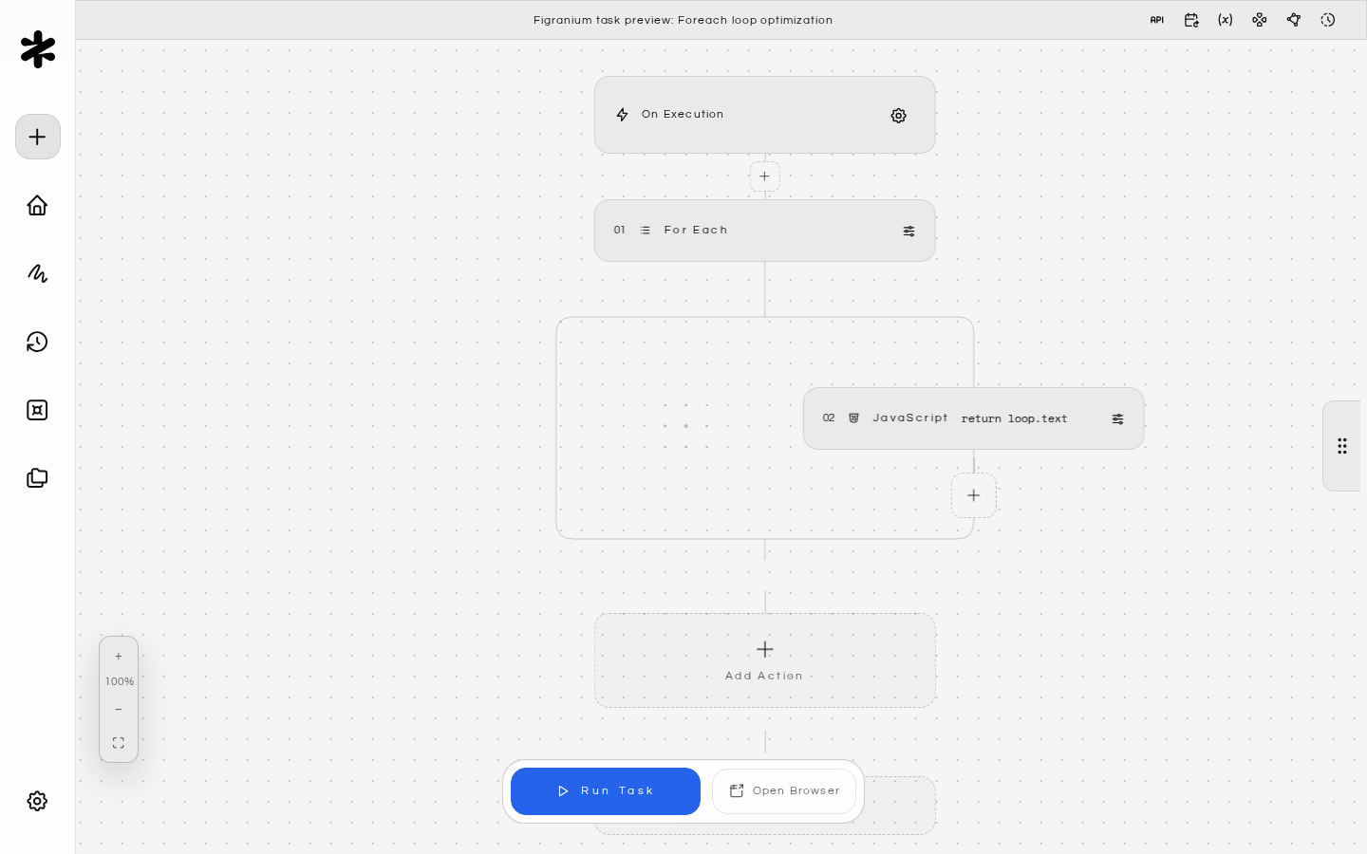
Task: Click the JavaScript shield icon on step 02
Action: (x=854, y=418)
